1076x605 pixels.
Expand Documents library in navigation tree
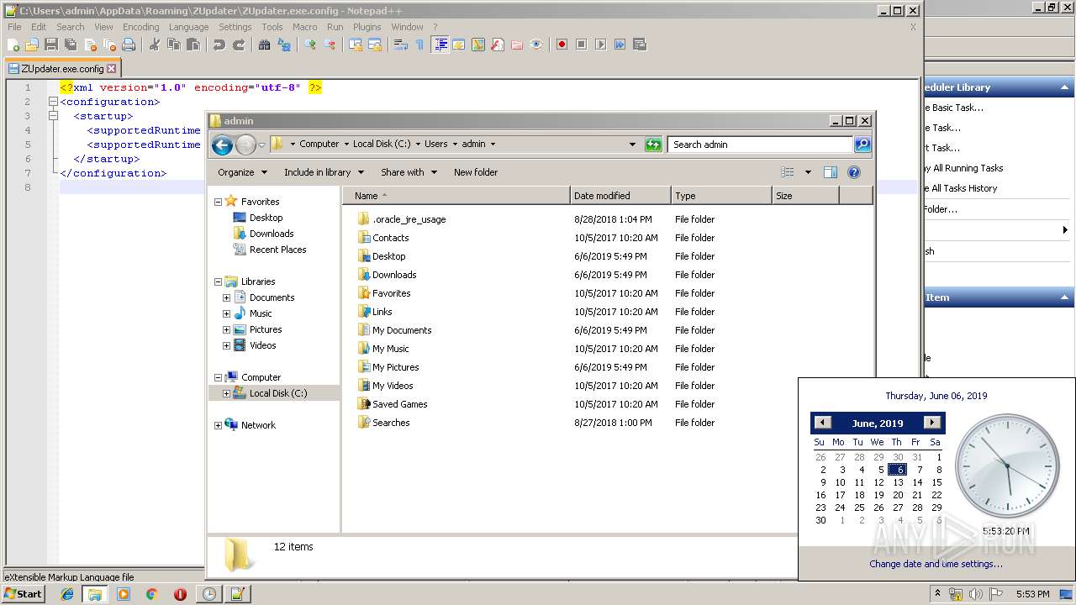(x=226, y=297)
